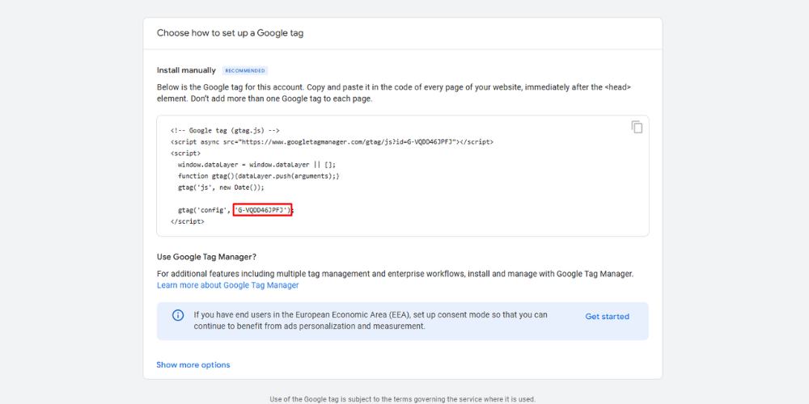
Task: Click the European Economic Area consent notice text
Action: 371,321
